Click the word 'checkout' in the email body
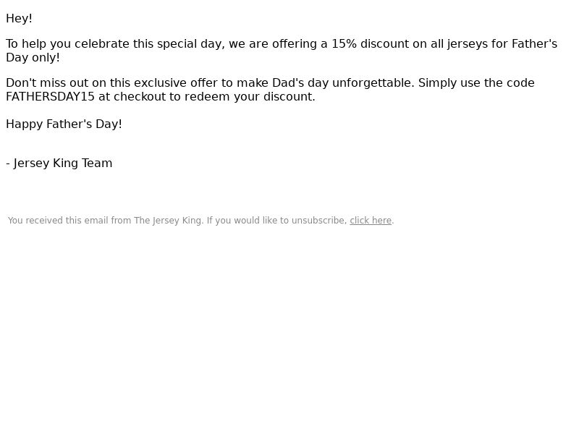 click(140, 97)
